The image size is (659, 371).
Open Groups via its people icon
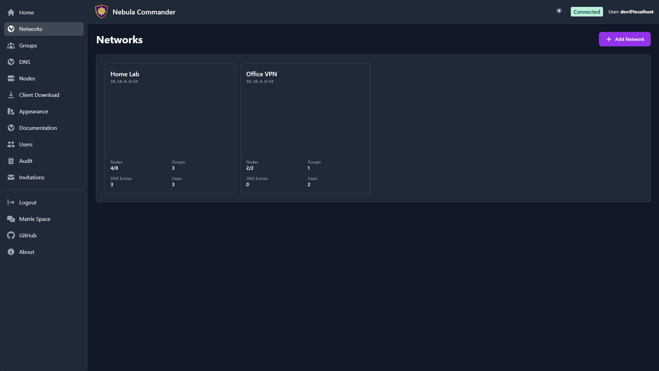[11, 45]
